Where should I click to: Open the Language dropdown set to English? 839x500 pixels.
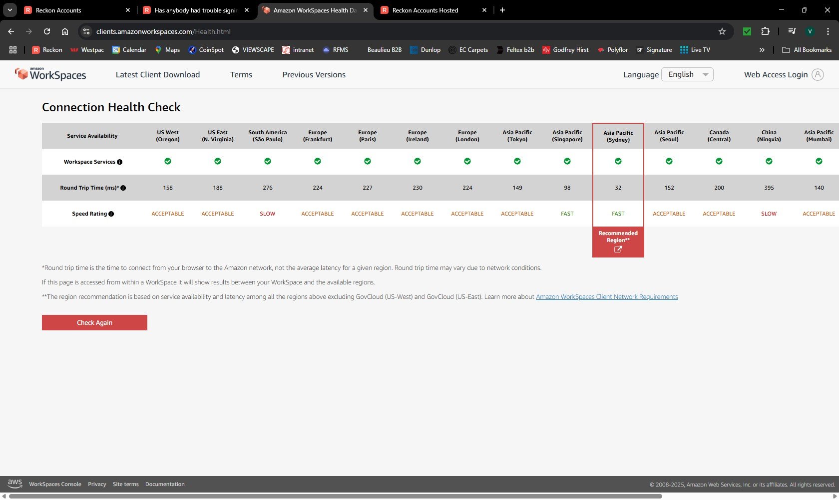click(687, 74)
